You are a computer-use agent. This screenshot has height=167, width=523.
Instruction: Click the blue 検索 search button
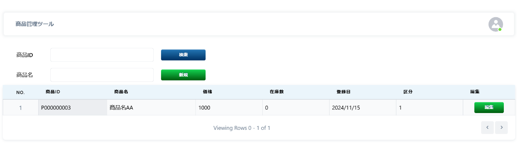[183, 55]
